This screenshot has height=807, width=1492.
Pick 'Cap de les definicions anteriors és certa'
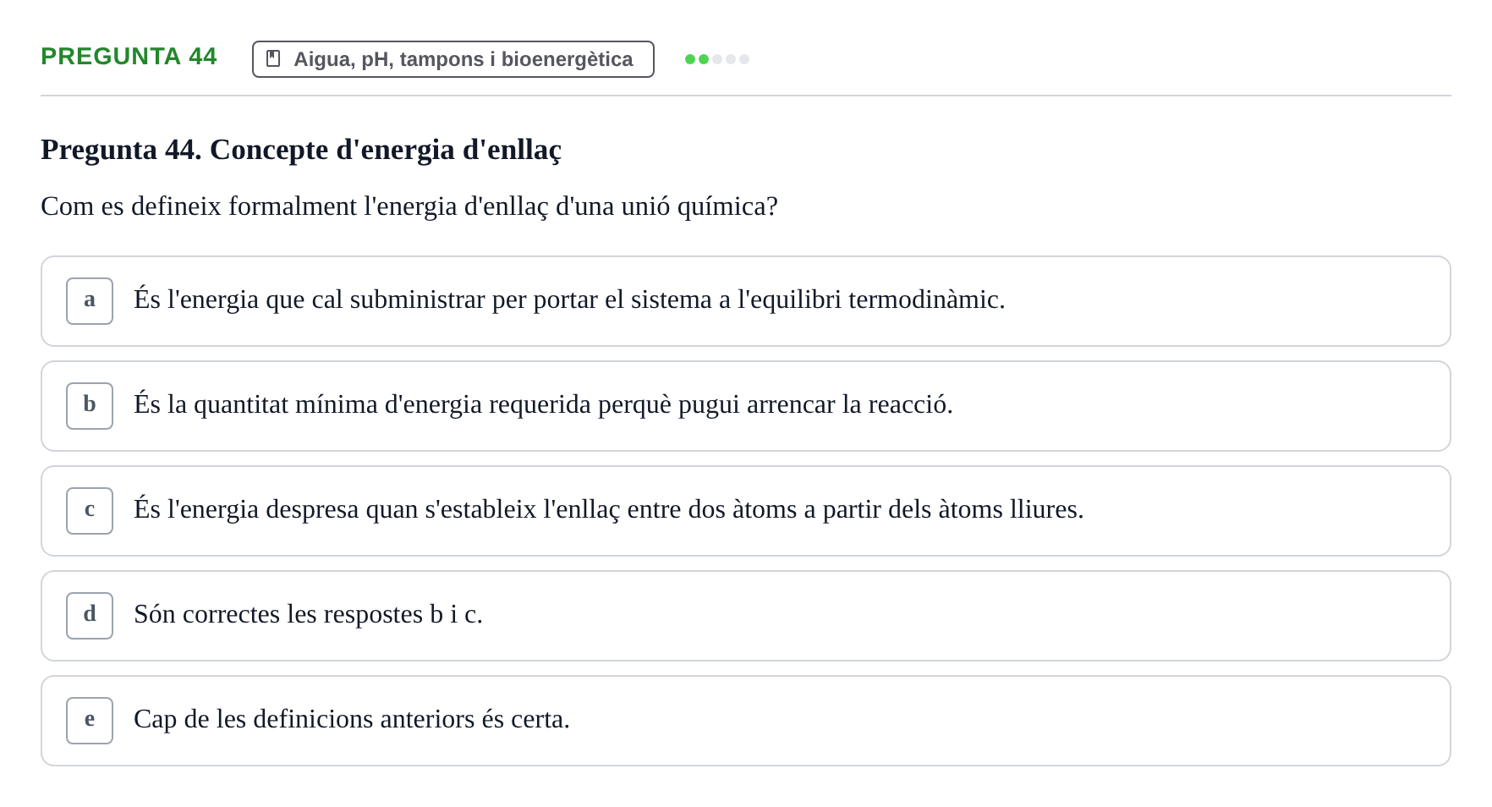point(746,721)
